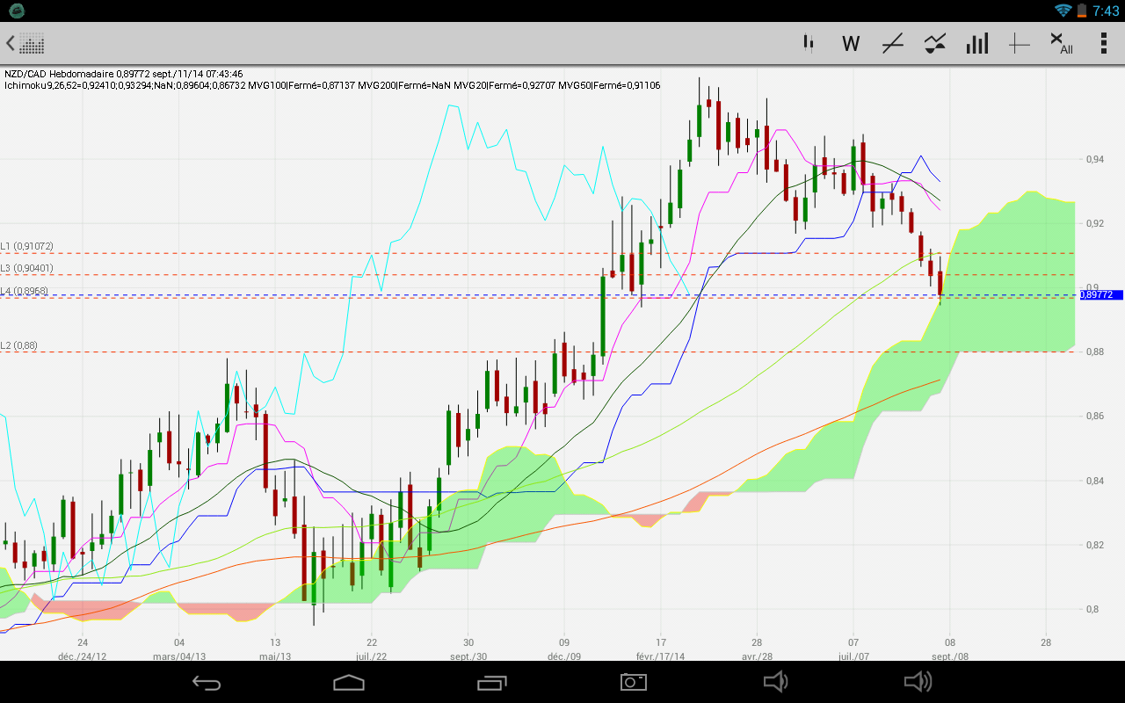Image resolution: width=1125 pixels, height=703 pixels.
Task: Go back using the app logo arrow
Action: (x=25, y=43)
